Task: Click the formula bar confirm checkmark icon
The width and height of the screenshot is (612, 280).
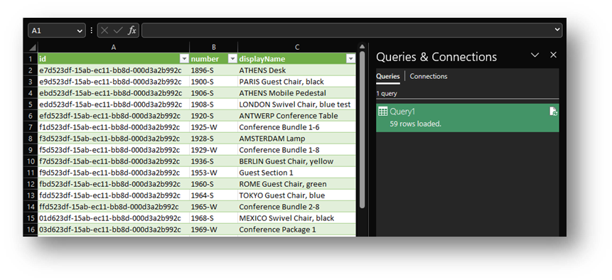Action: pyautogui.click(x=118, y=31)
